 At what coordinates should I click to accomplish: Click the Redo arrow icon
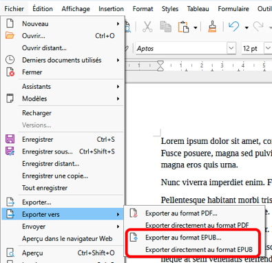coord(258,26)
